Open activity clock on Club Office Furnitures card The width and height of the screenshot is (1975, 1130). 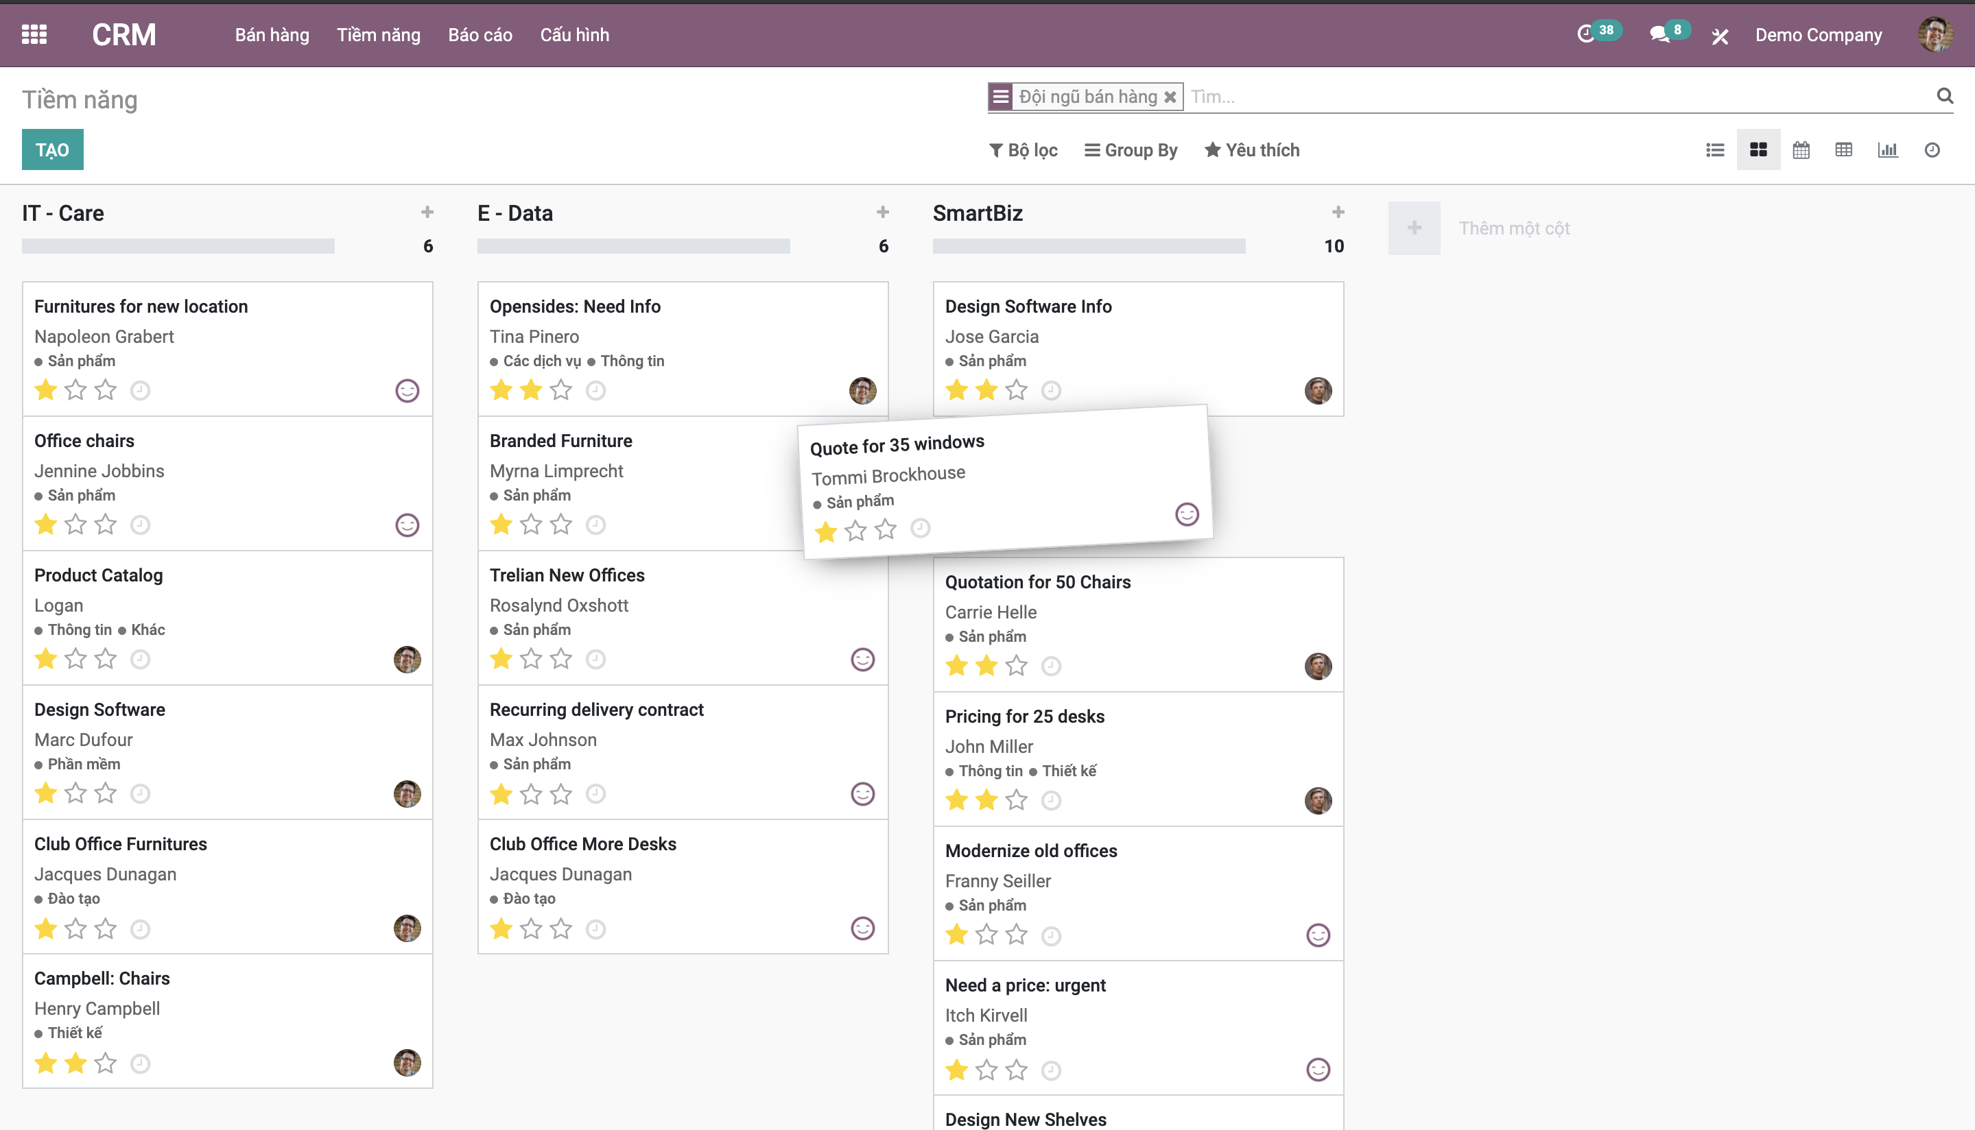pos(140,929)
